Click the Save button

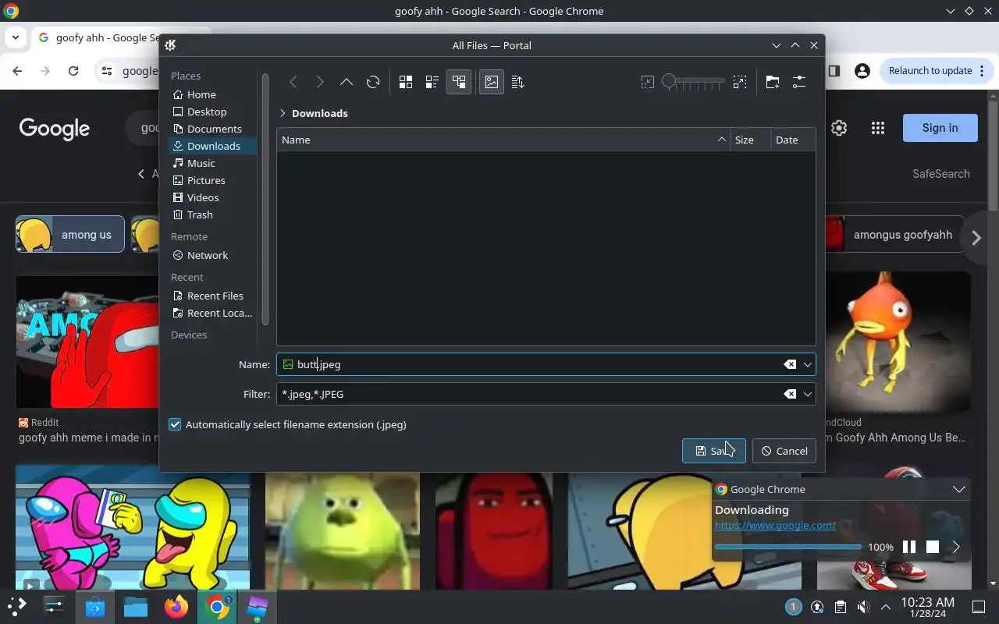point(713,451)
